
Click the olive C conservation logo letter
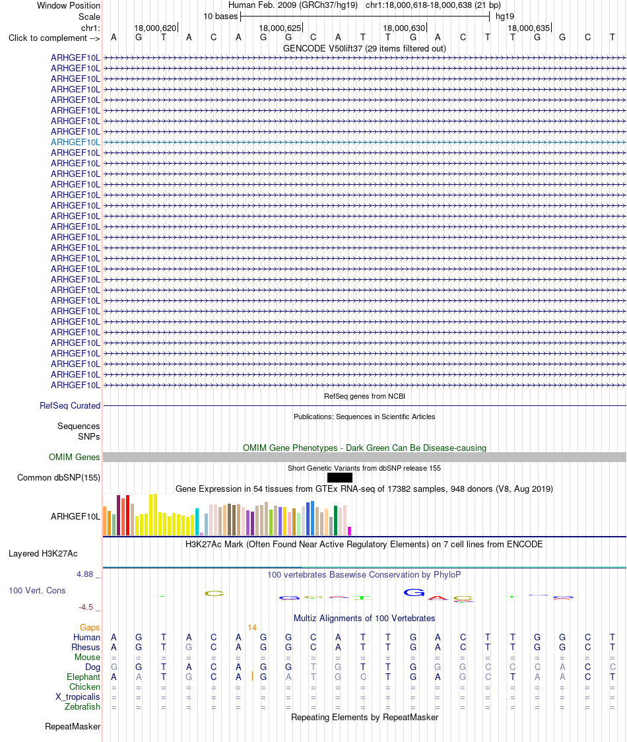(x=214, y=593)
